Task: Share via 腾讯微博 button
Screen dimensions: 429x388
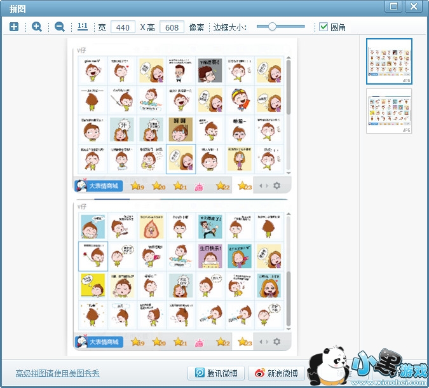Action: click(x=216, y=373)
